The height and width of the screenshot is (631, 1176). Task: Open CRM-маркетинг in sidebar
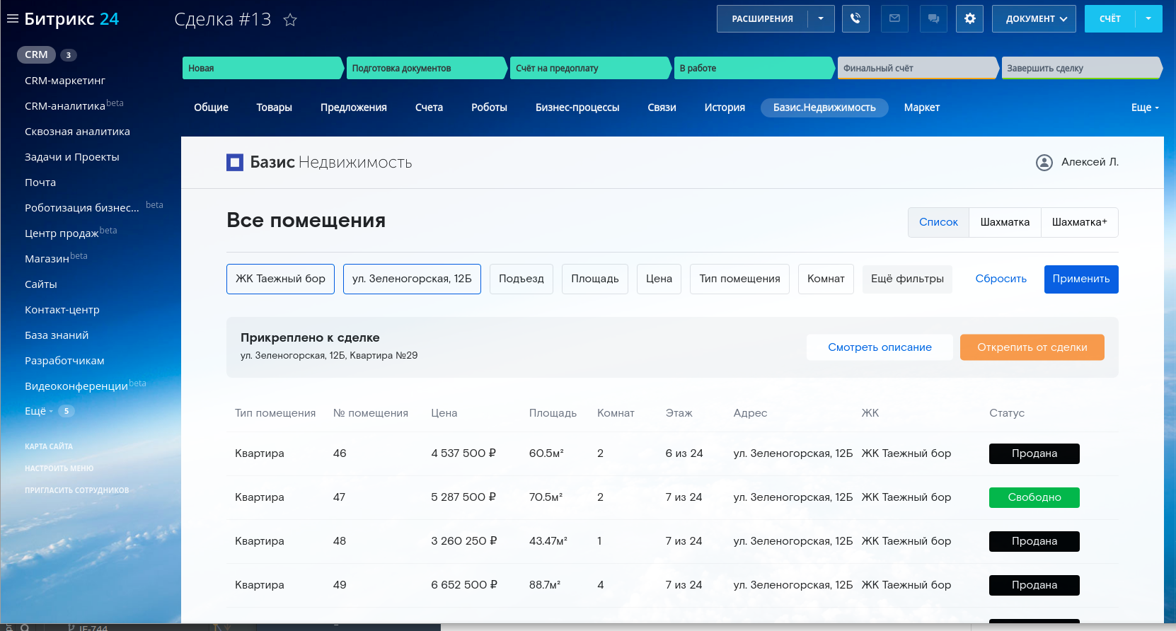click(65, 81)
